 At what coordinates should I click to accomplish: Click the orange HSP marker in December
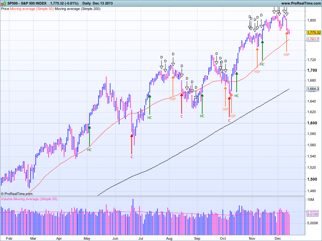coord(287,55)
